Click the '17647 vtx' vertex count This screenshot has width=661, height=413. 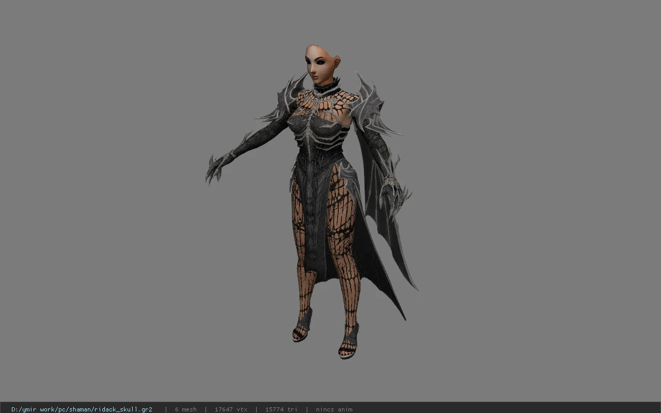click(x=231, y=409)
